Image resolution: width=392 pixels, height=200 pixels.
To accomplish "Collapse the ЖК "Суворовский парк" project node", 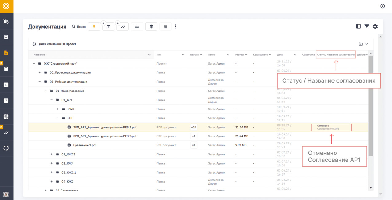I will (34, 64).
